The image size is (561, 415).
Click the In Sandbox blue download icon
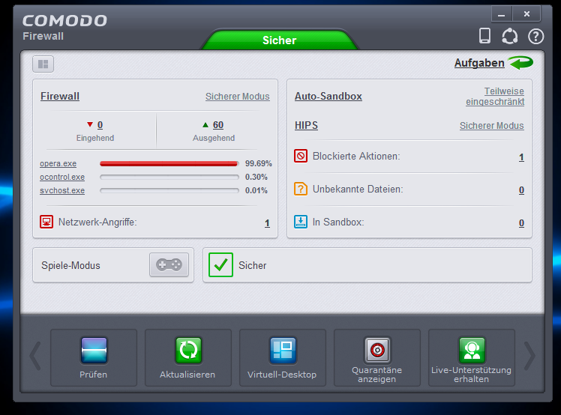point(301,222)
